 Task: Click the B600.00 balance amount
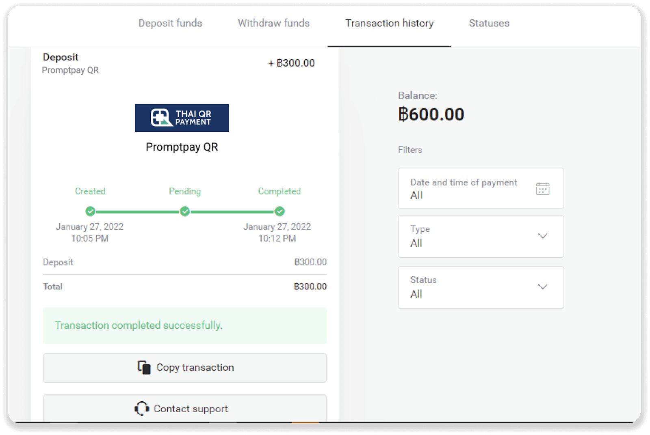(431, 114)
